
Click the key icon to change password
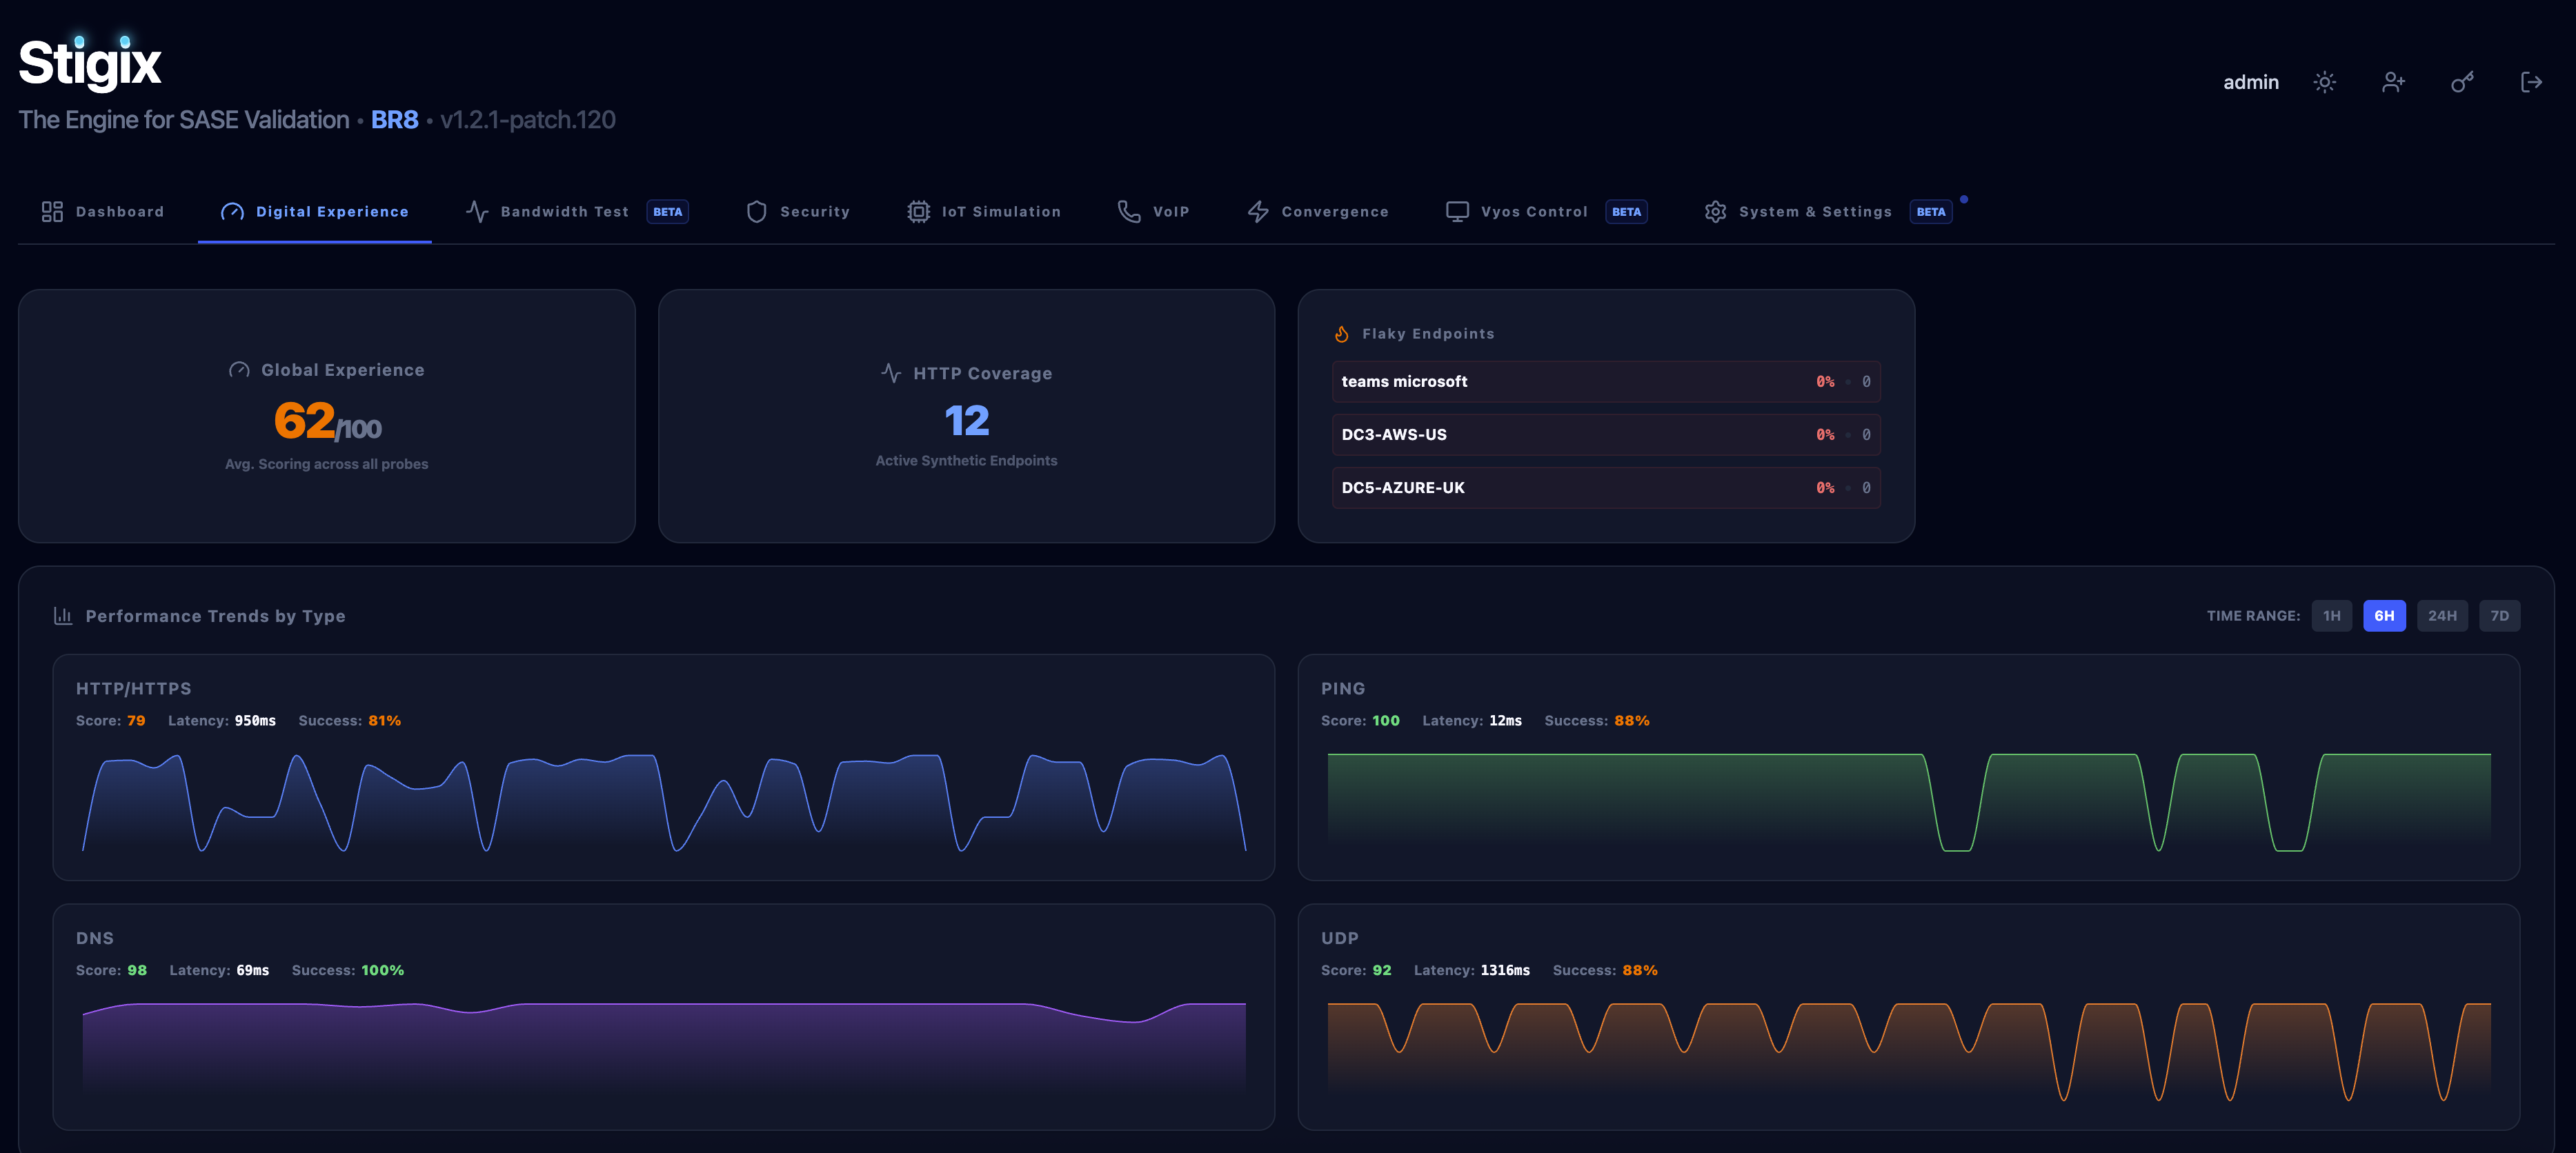point(2462,82)
